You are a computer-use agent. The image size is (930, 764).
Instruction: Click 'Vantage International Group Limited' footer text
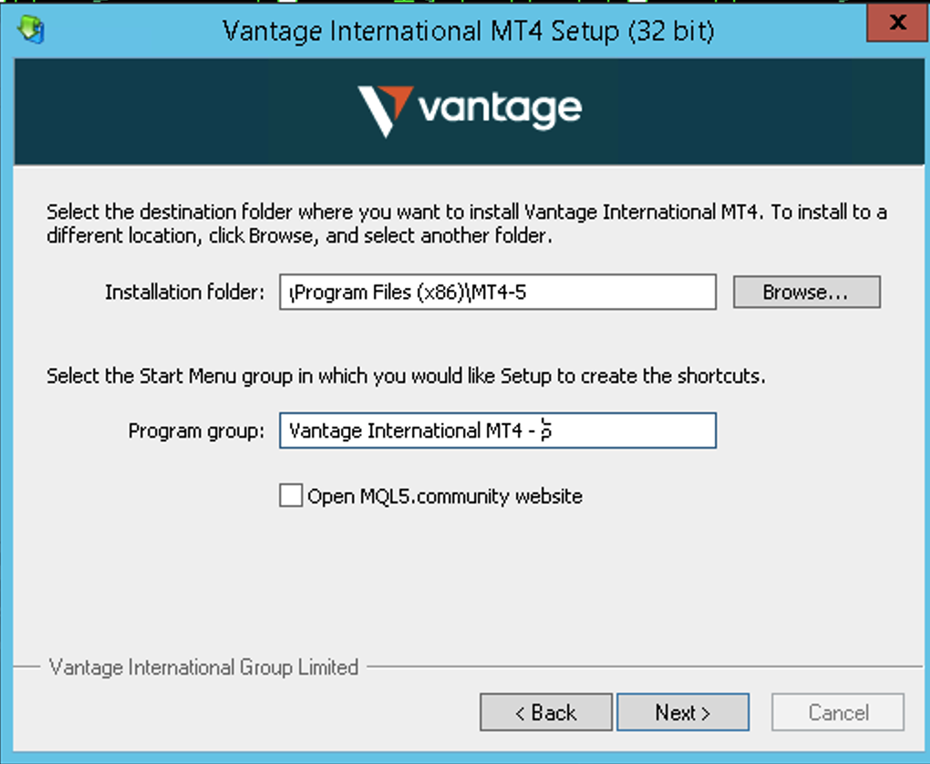[203, 667]
